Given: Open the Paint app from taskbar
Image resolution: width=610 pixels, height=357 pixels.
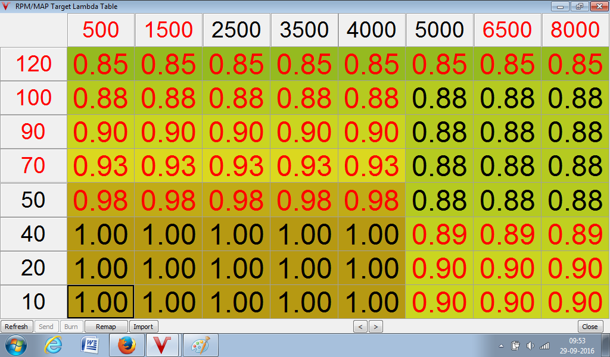Looking at the screenshot, I should [x=200, y=345].
